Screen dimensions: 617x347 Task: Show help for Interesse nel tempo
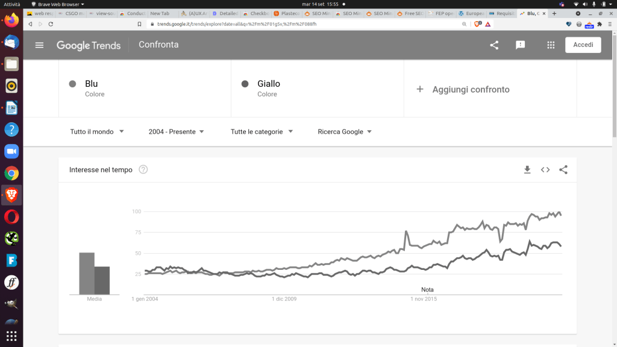point(143,170)
